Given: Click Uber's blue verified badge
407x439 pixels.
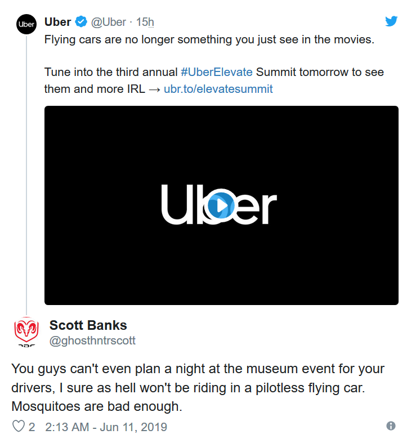Looking at the screenshot, I should pyautogui.click(x=81, y=23).
